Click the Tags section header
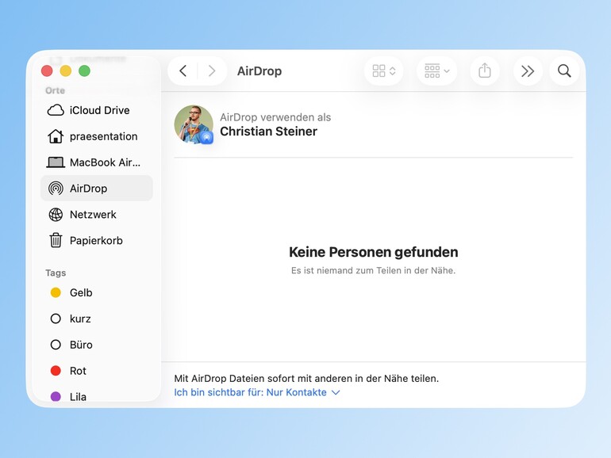Image resolution: width=611 pixels, height=458 pixels. pos(56,273)
